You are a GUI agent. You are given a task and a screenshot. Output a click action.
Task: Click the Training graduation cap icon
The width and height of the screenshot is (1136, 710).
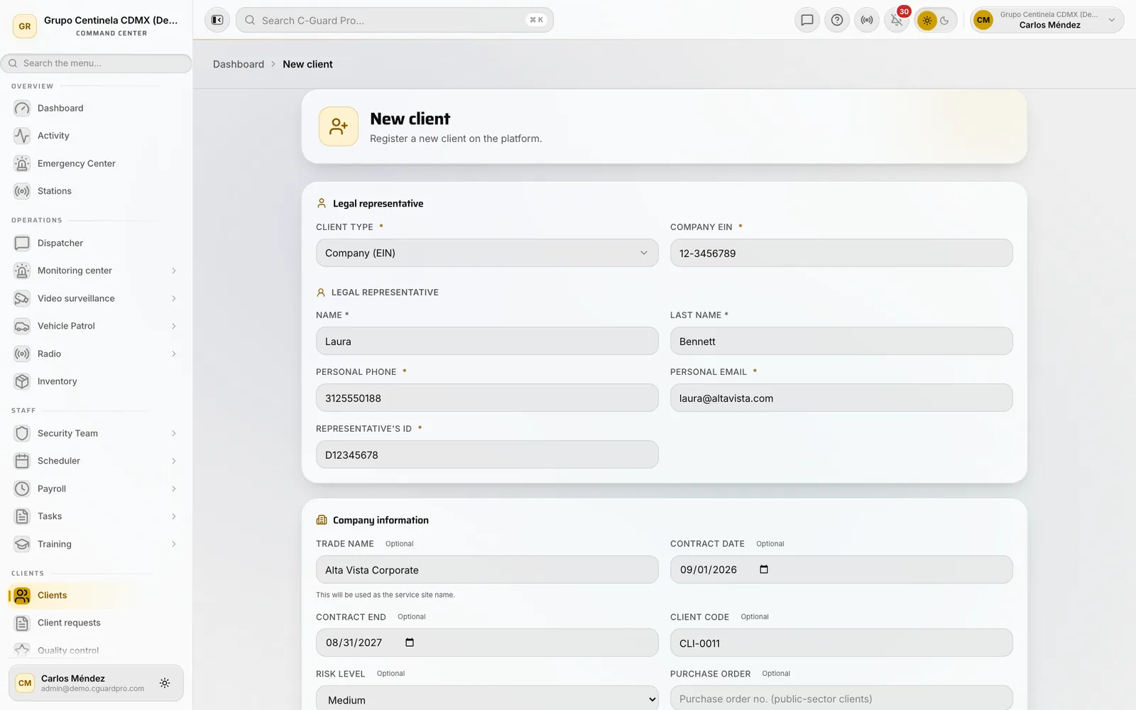(22, 544)
